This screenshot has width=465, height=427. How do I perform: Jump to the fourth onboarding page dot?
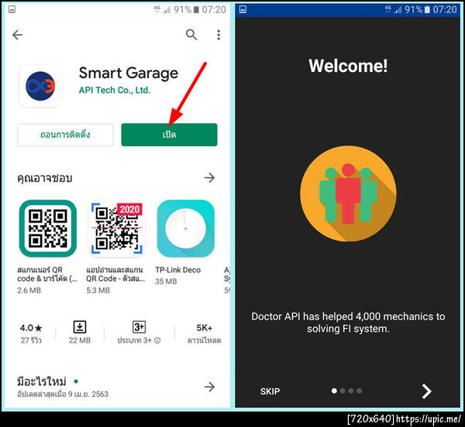pos(359,391)
